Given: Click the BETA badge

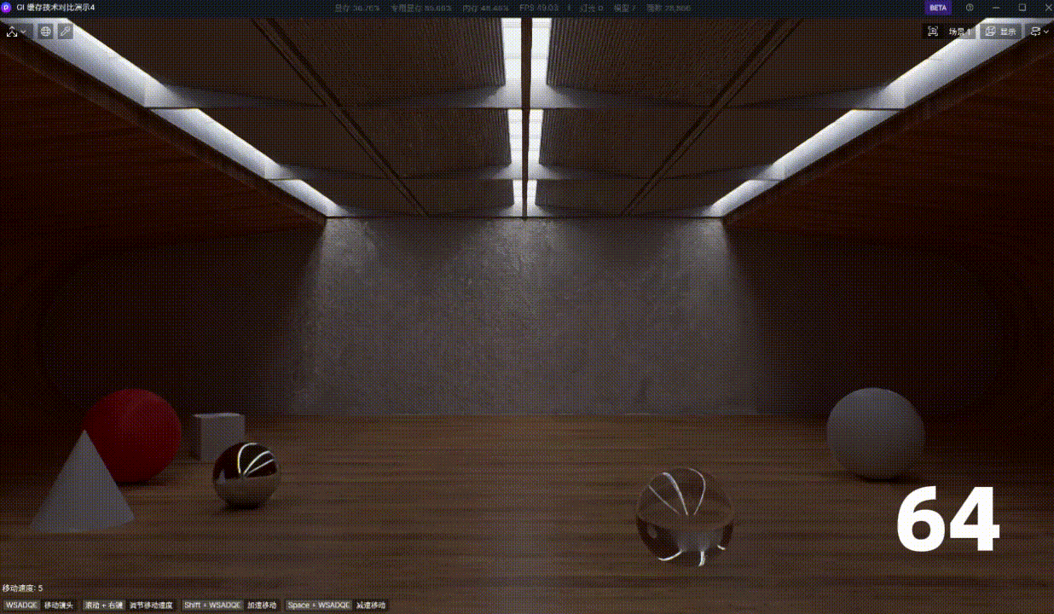Looking at the screenshot, I should coord(938,7).
